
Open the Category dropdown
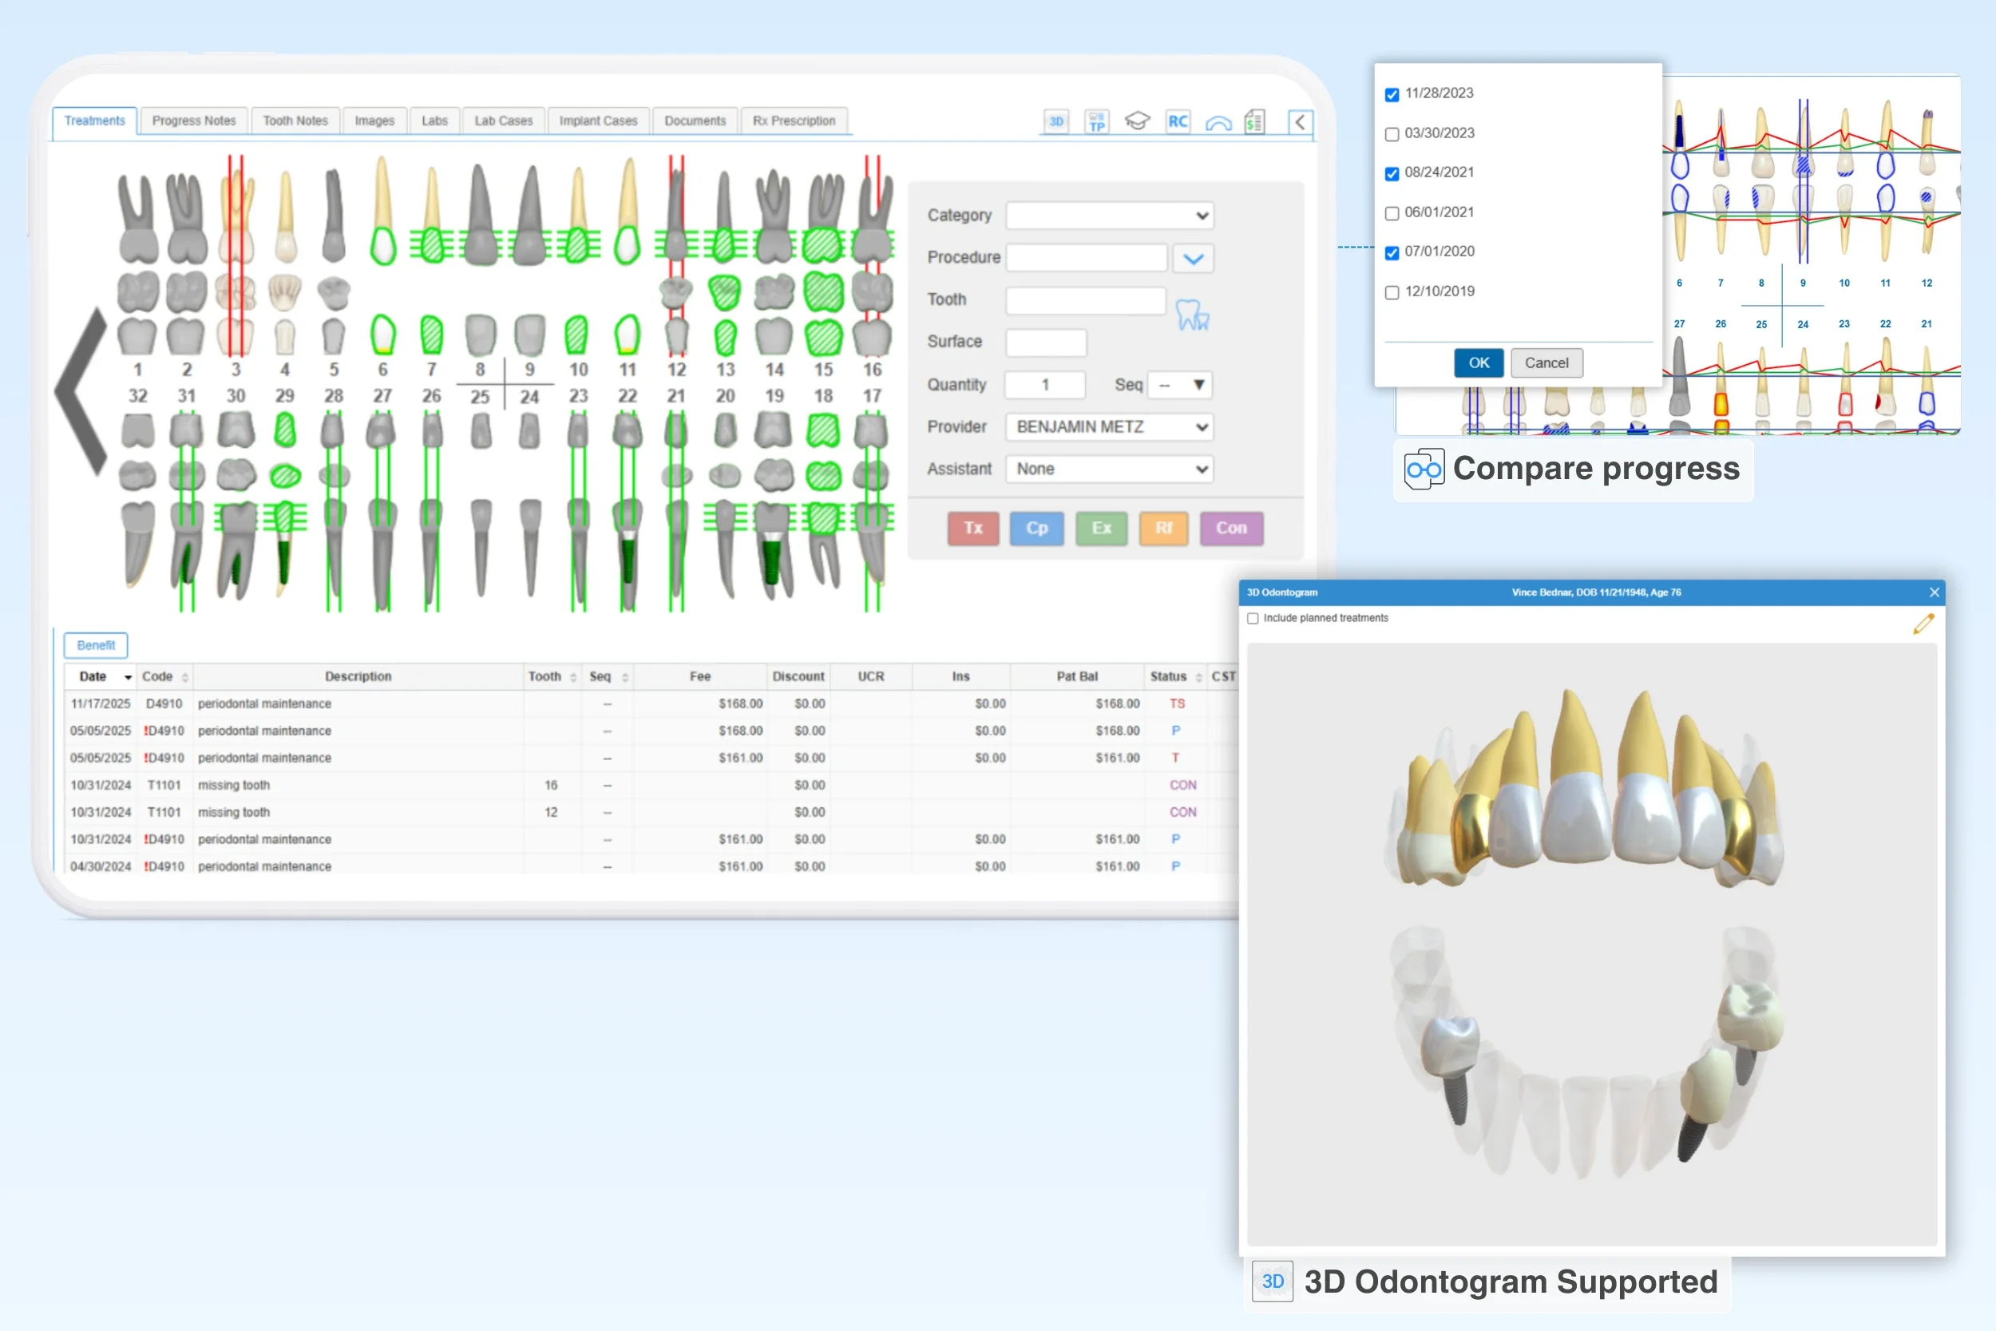1109,216
